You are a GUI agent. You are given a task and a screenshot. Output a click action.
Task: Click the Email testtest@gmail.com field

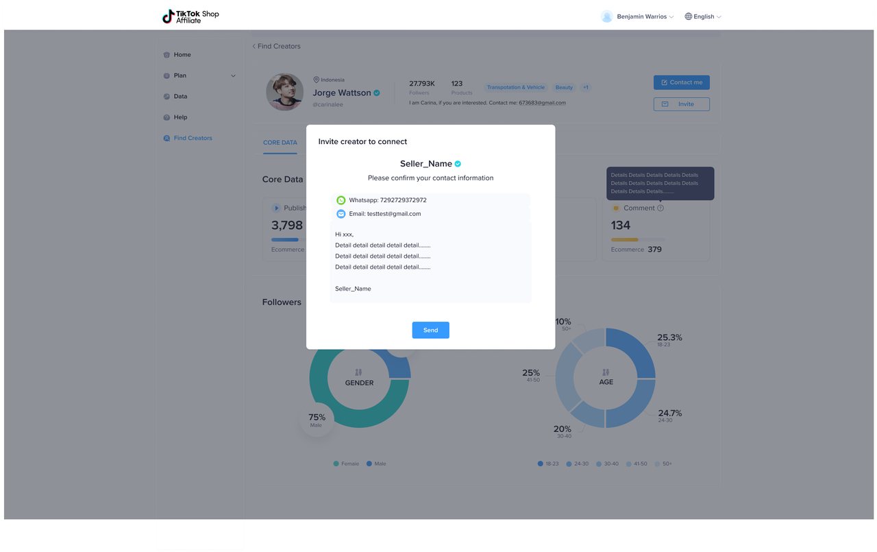[430, 214]
